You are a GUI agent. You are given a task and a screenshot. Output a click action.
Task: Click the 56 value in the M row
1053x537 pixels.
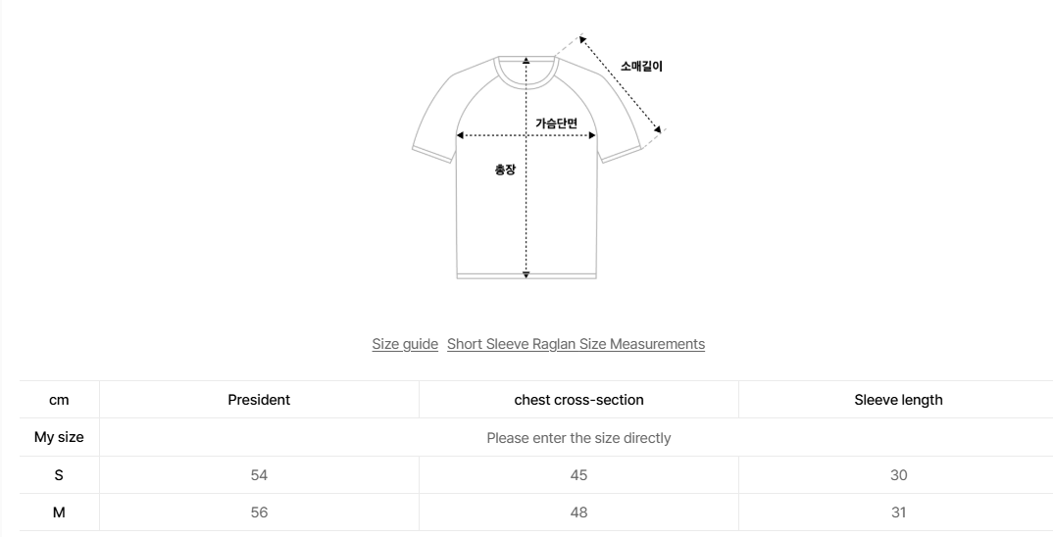tap(259, 513)
